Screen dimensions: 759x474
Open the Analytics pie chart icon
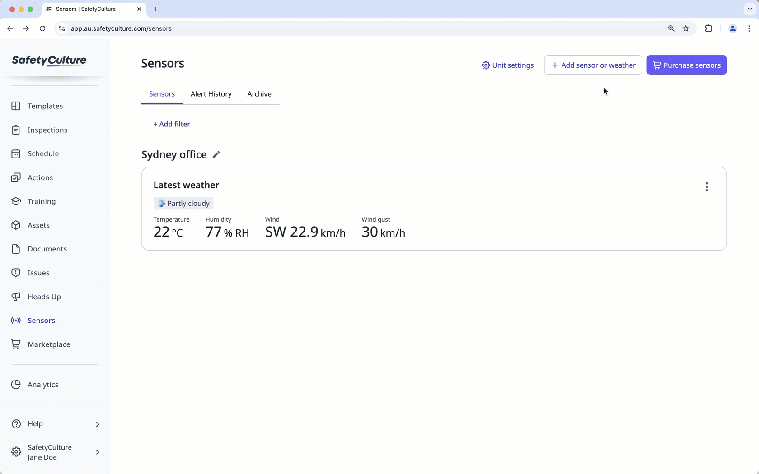16,385
